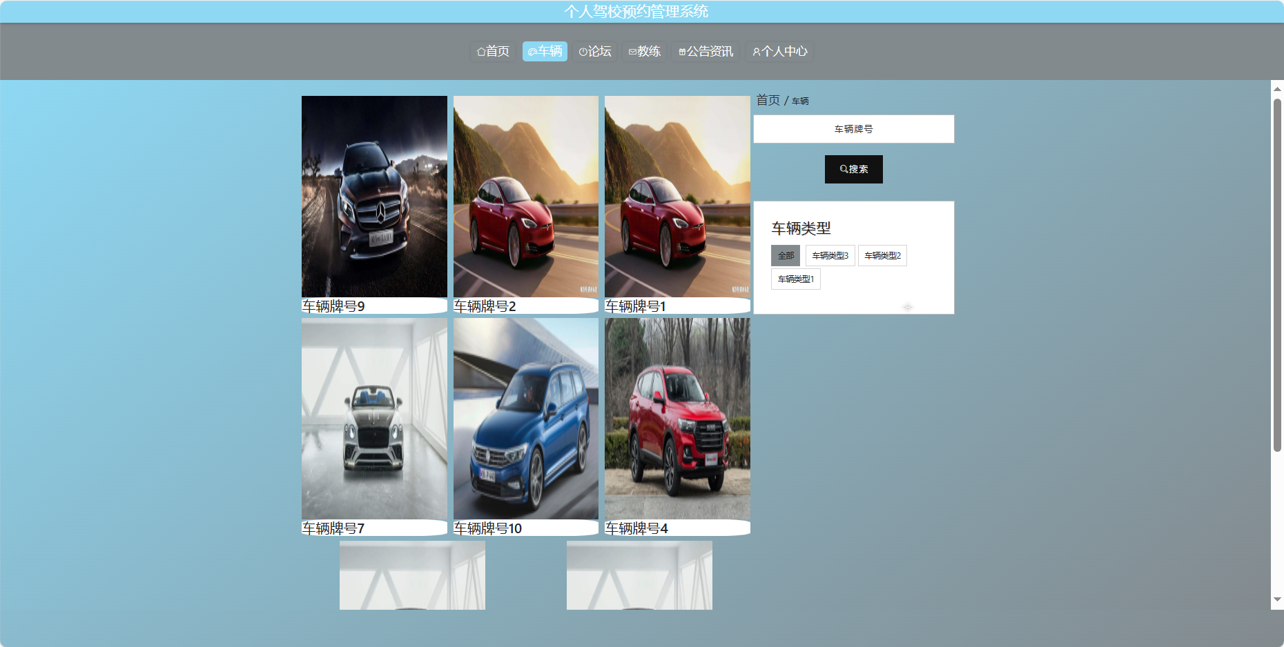Click the 车辆牌号10 label
Screen dimensions: 1284x647
[488, 528]
